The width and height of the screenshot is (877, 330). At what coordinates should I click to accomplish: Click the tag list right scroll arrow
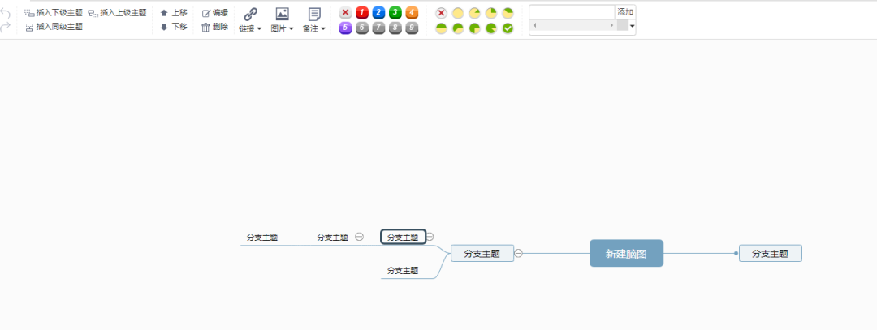pos(611,26)
